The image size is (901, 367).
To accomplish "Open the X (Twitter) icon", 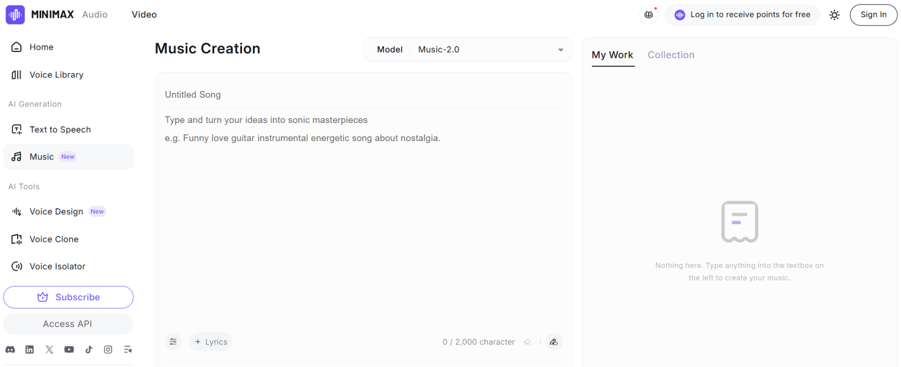I will pyautogui.click(x=49, y=349).
